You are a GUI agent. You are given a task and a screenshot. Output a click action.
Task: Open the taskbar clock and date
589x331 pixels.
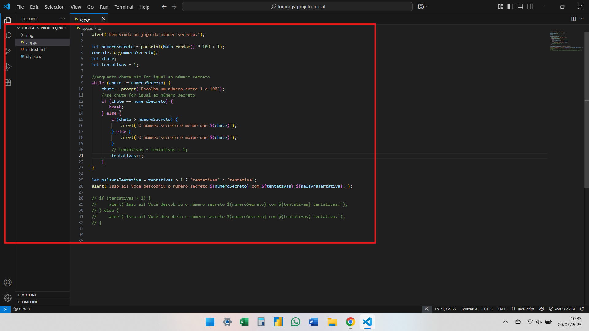pos(570,322)
